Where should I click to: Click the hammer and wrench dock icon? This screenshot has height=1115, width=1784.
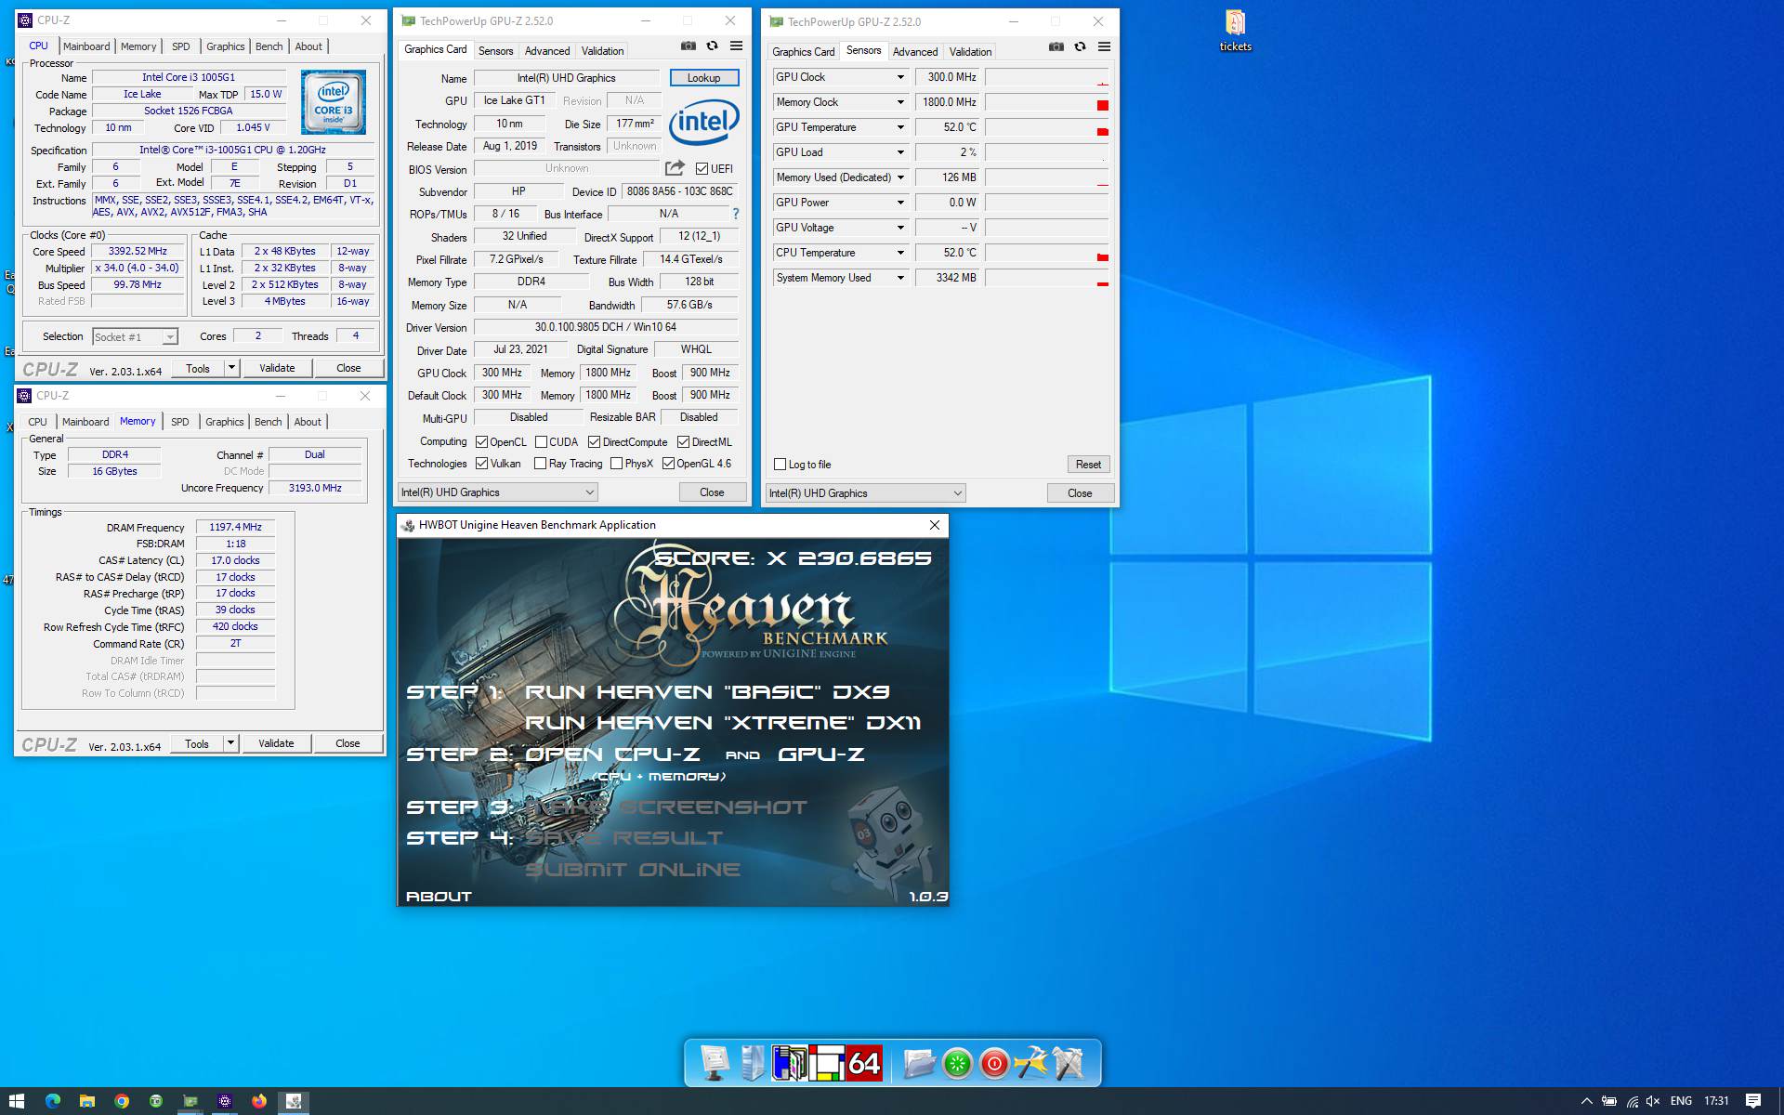pyautogui.click(x=1030, y=1062)
